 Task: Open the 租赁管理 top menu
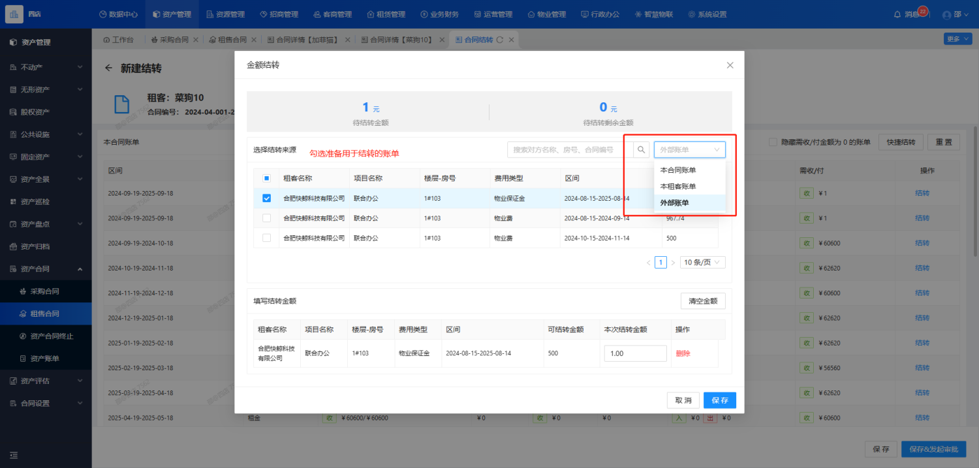[386, 14]
